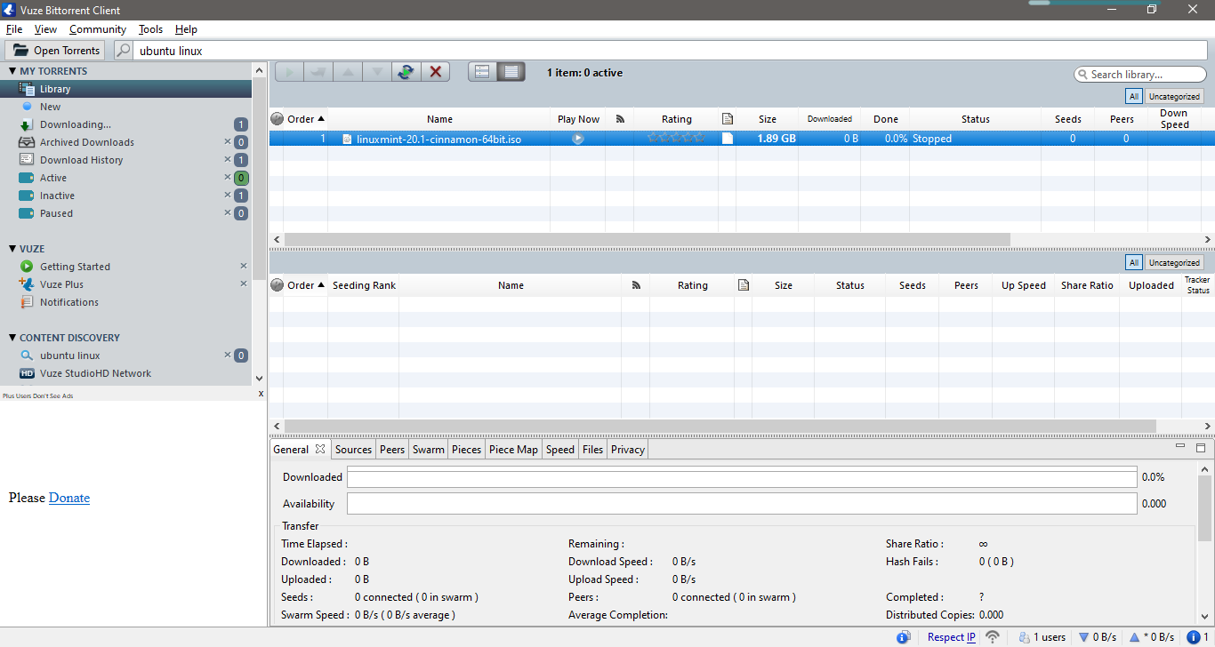Close the Getting Started sidebar entry
The height and width of the screenshot is (647, 1215).
244,266
